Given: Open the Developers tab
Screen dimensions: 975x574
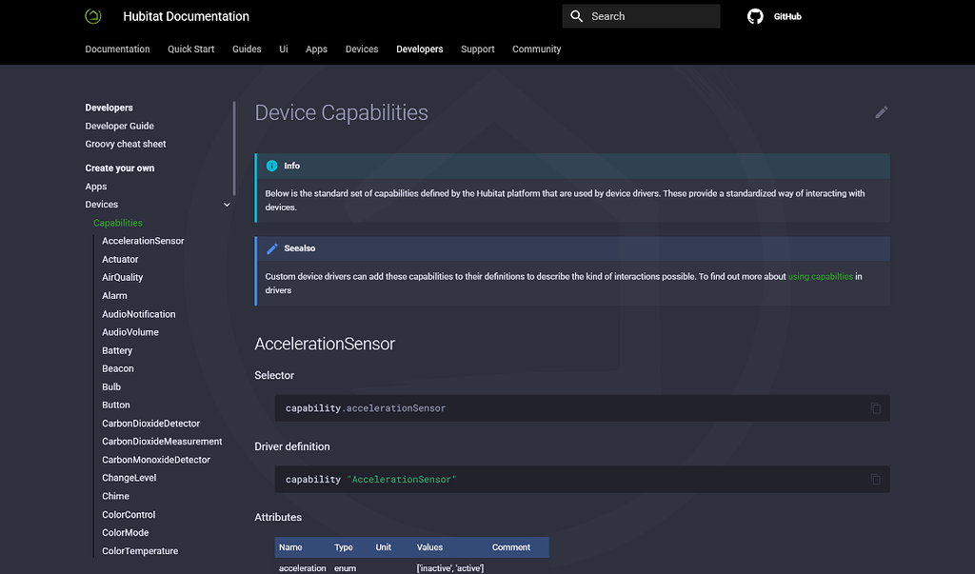Looking at the screenshot, I should (x=419, y=49).
